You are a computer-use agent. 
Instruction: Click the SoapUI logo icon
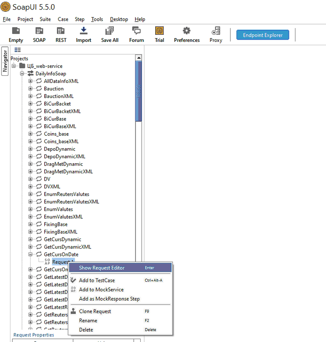6,7
